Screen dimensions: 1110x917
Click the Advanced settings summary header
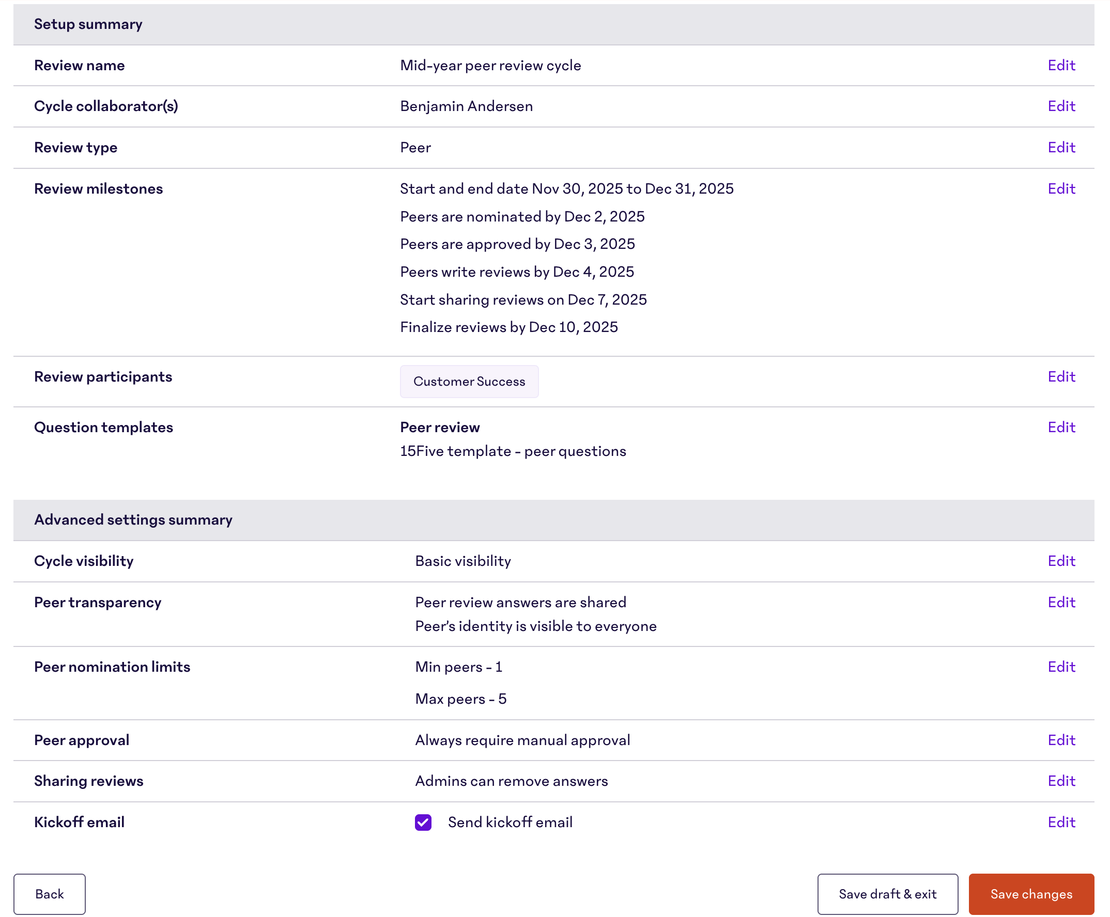point(133,520)
